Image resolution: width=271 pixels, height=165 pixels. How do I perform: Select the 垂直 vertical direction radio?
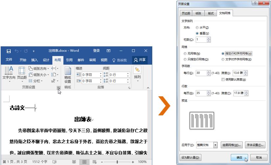pyautogui.click(x=197, y=33)
